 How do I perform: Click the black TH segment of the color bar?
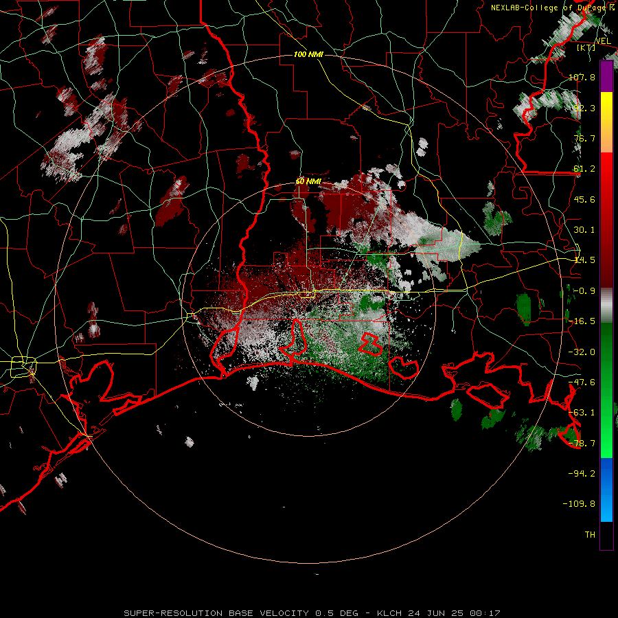tap(606, 536)
